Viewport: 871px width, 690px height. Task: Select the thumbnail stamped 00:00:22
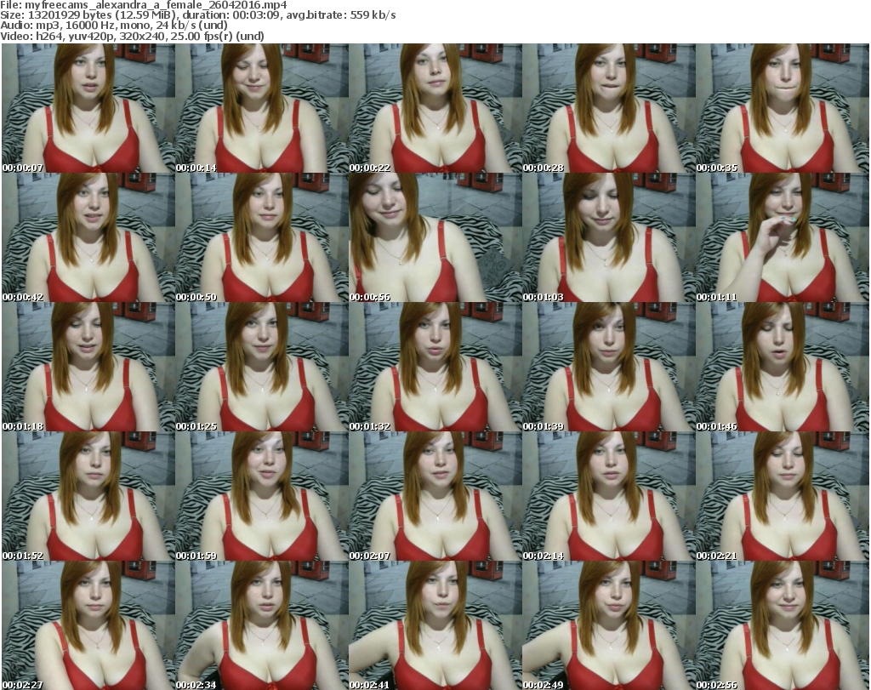pyautogui.click(x=435, y=108)
